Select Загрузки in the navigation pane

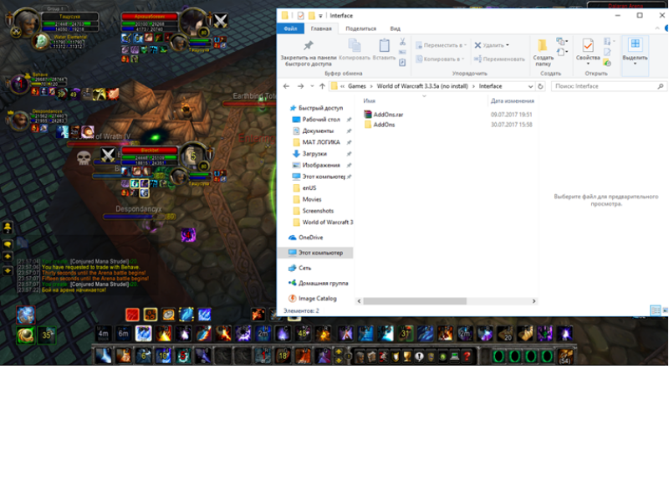click(x=313, y=154)
